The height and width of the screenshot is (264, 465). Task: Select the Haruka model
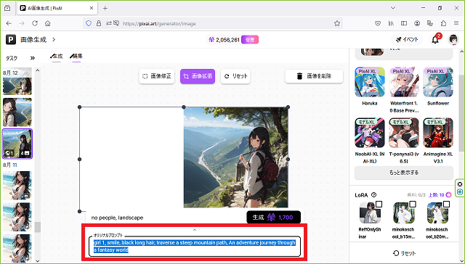[370, 82]
